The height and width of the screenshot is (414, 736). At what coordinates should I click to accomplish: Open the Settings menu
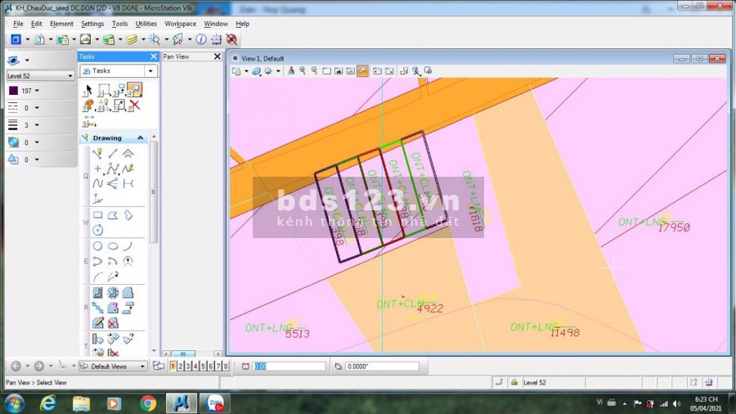(x=92, y=24)
